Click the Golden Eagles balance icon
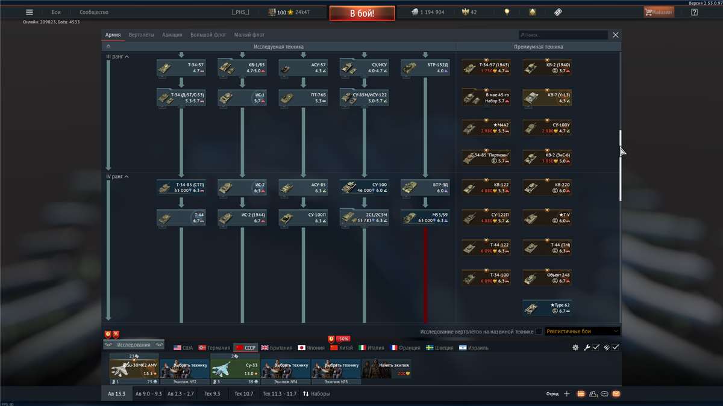The image size is (723, 406). coord(466,11)
